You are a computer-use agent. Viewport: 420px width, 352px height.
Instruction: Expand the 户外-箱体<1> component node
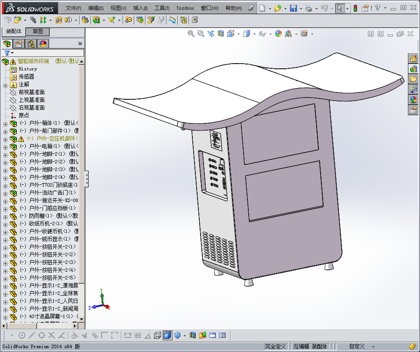coord(5,124)
